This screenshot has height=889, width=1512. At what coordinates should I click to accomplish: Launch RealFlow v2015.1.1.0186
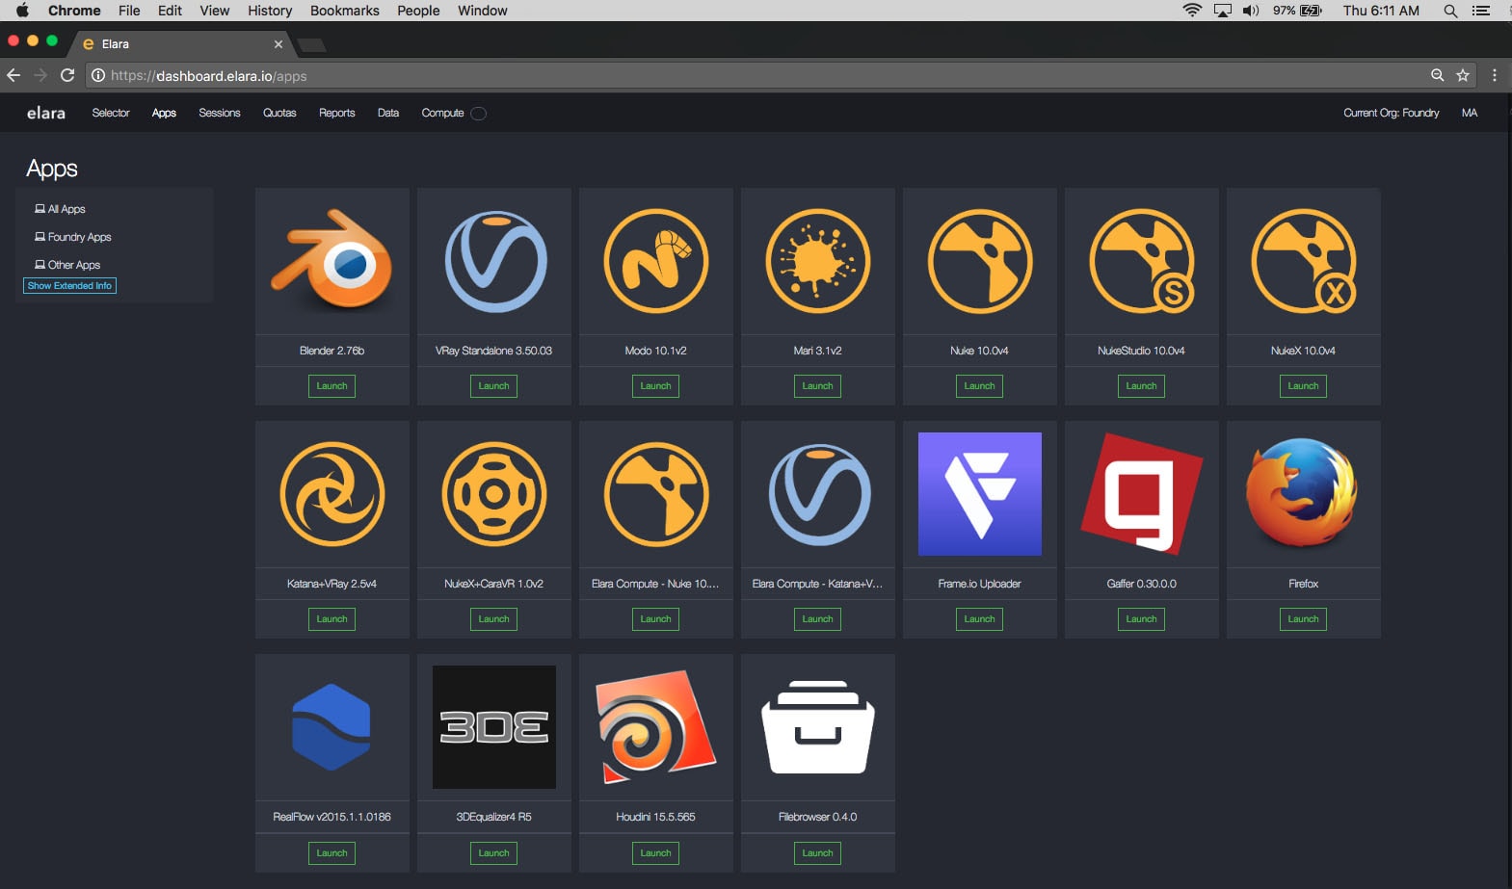[x=332, y=853]
